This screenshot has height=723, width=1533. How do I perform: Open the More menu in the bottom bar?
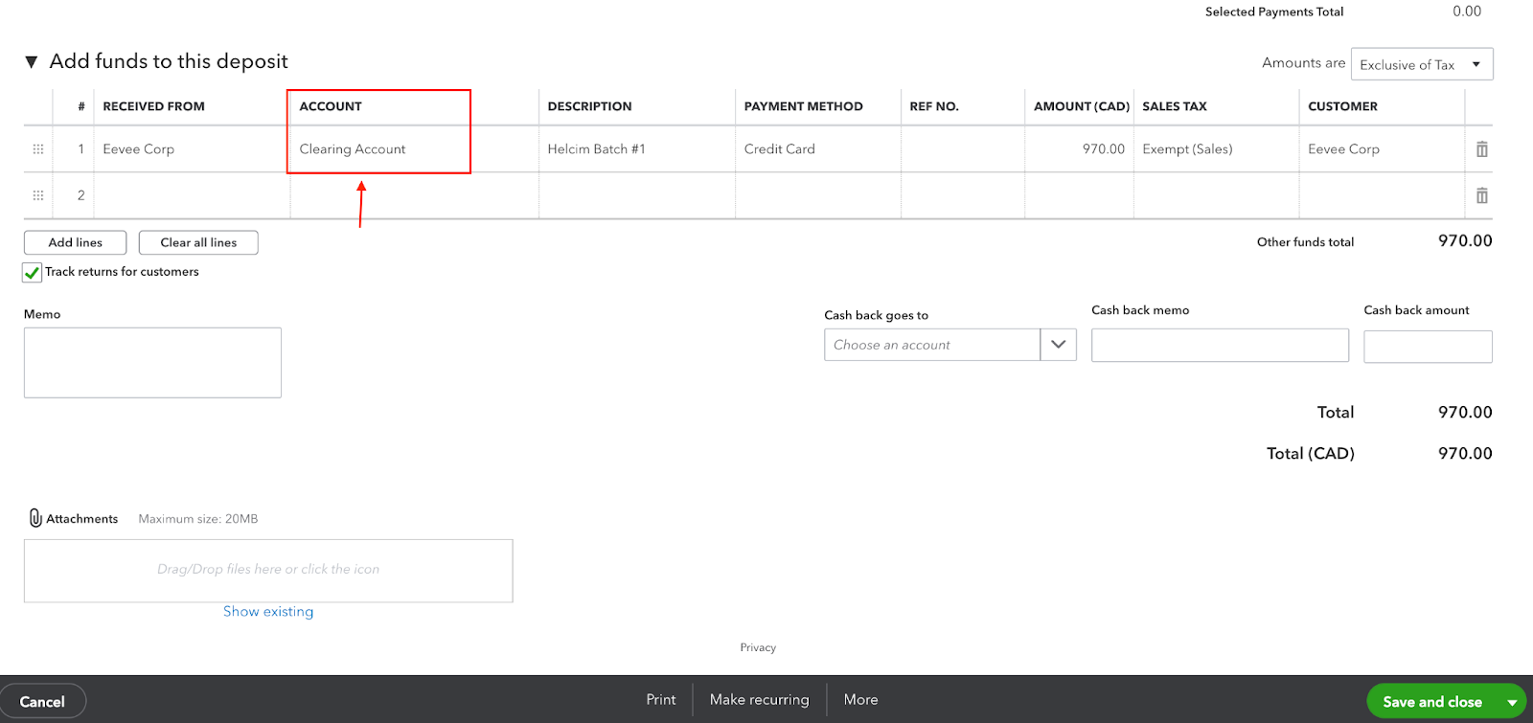860,700
